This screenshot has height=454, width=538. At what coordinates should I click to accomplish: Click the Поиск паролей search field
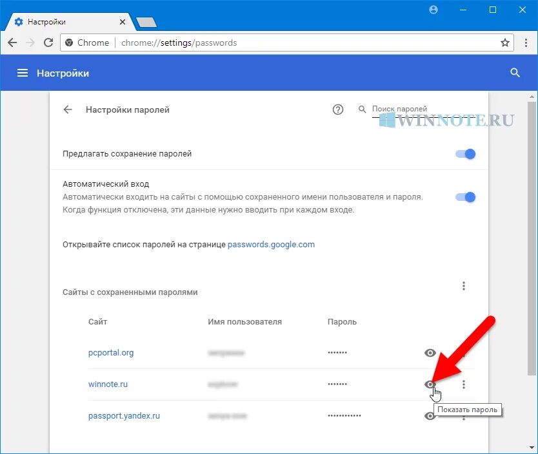(423, 109)
